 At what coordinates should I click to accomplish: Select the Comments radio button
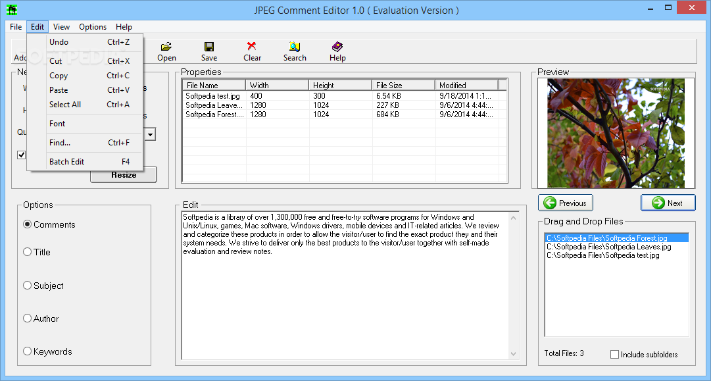point(27,224)
